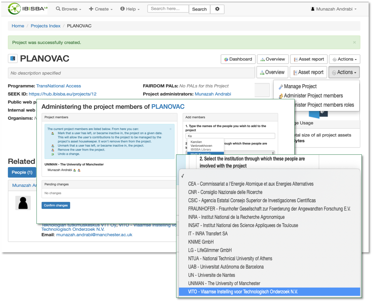Open the Help menu
Viewport: 372px width, 301px height.
coord(130,9)
